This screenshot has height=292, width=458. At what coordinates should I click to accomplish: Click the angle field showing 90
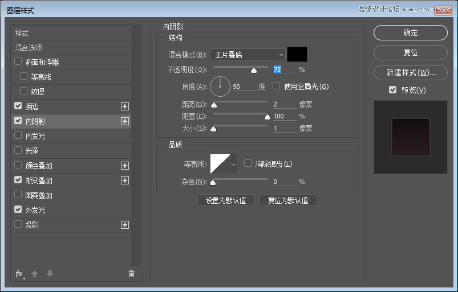(245, 87)
